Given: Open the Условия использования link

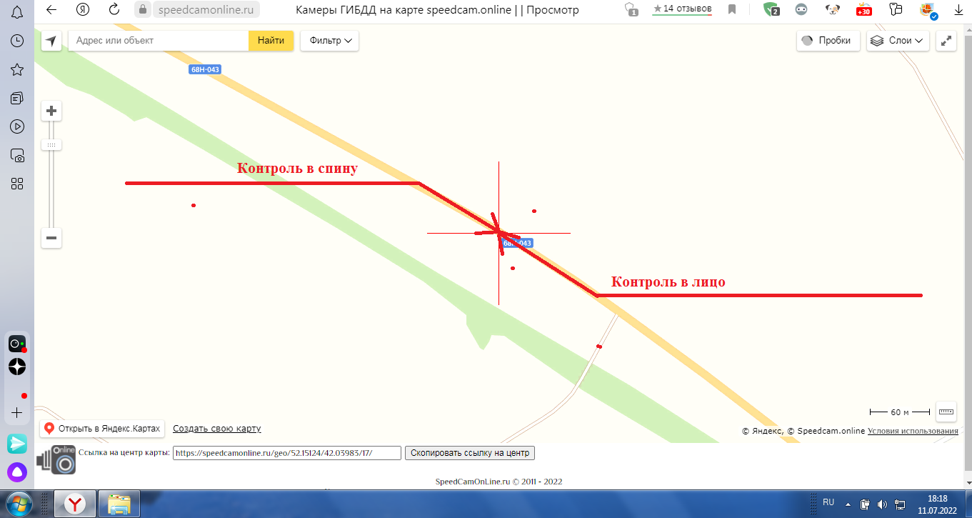Looking at the screenshot, I should (913, 431).
